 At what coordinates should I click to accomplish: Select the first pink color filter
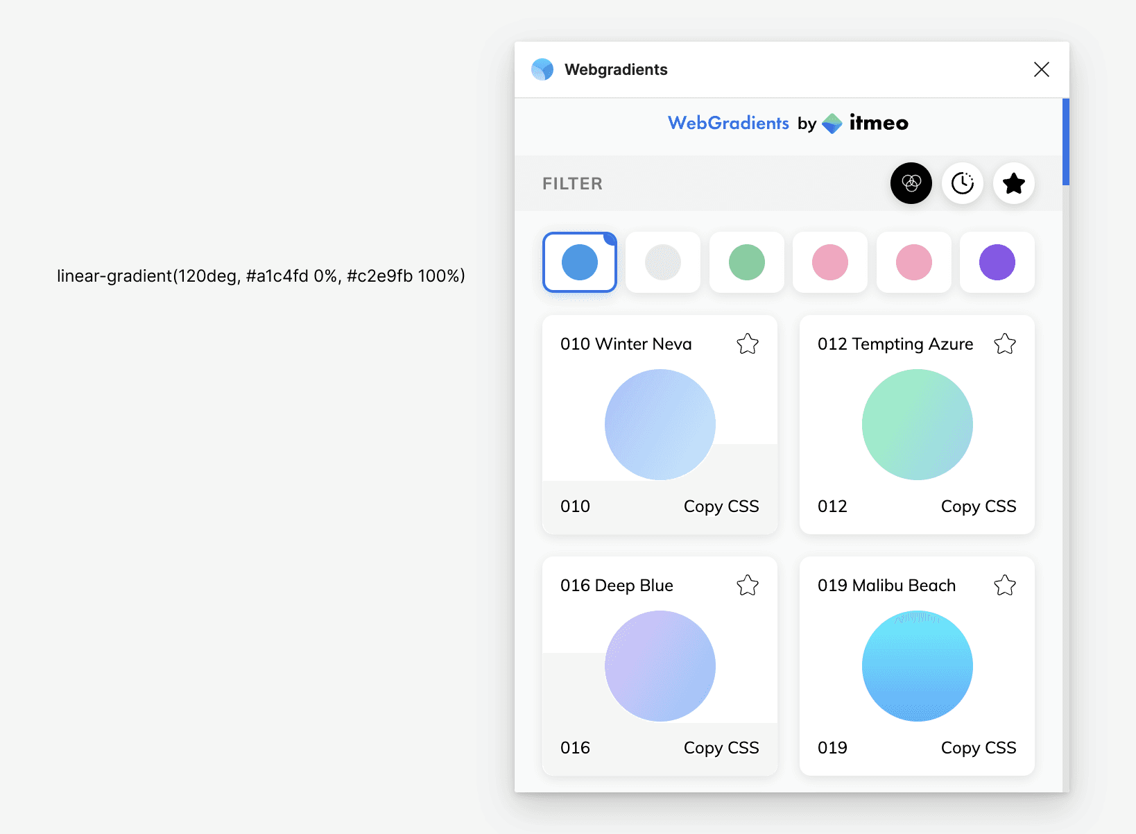pyautogui.click(x=829, y=262)
